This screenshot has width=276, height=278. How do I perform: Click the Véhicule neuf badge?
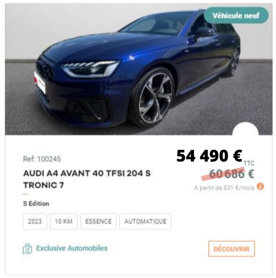236,15
